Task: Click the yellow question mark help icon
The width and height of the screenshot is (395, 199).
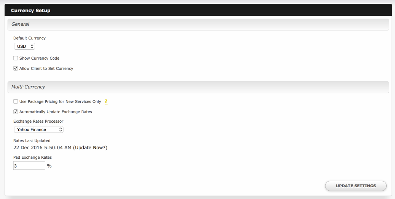Action: pyautogui.click(x=106, y=101)
